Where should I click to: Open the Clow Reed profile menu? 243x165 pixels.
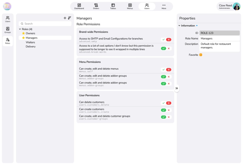[229, 6]
